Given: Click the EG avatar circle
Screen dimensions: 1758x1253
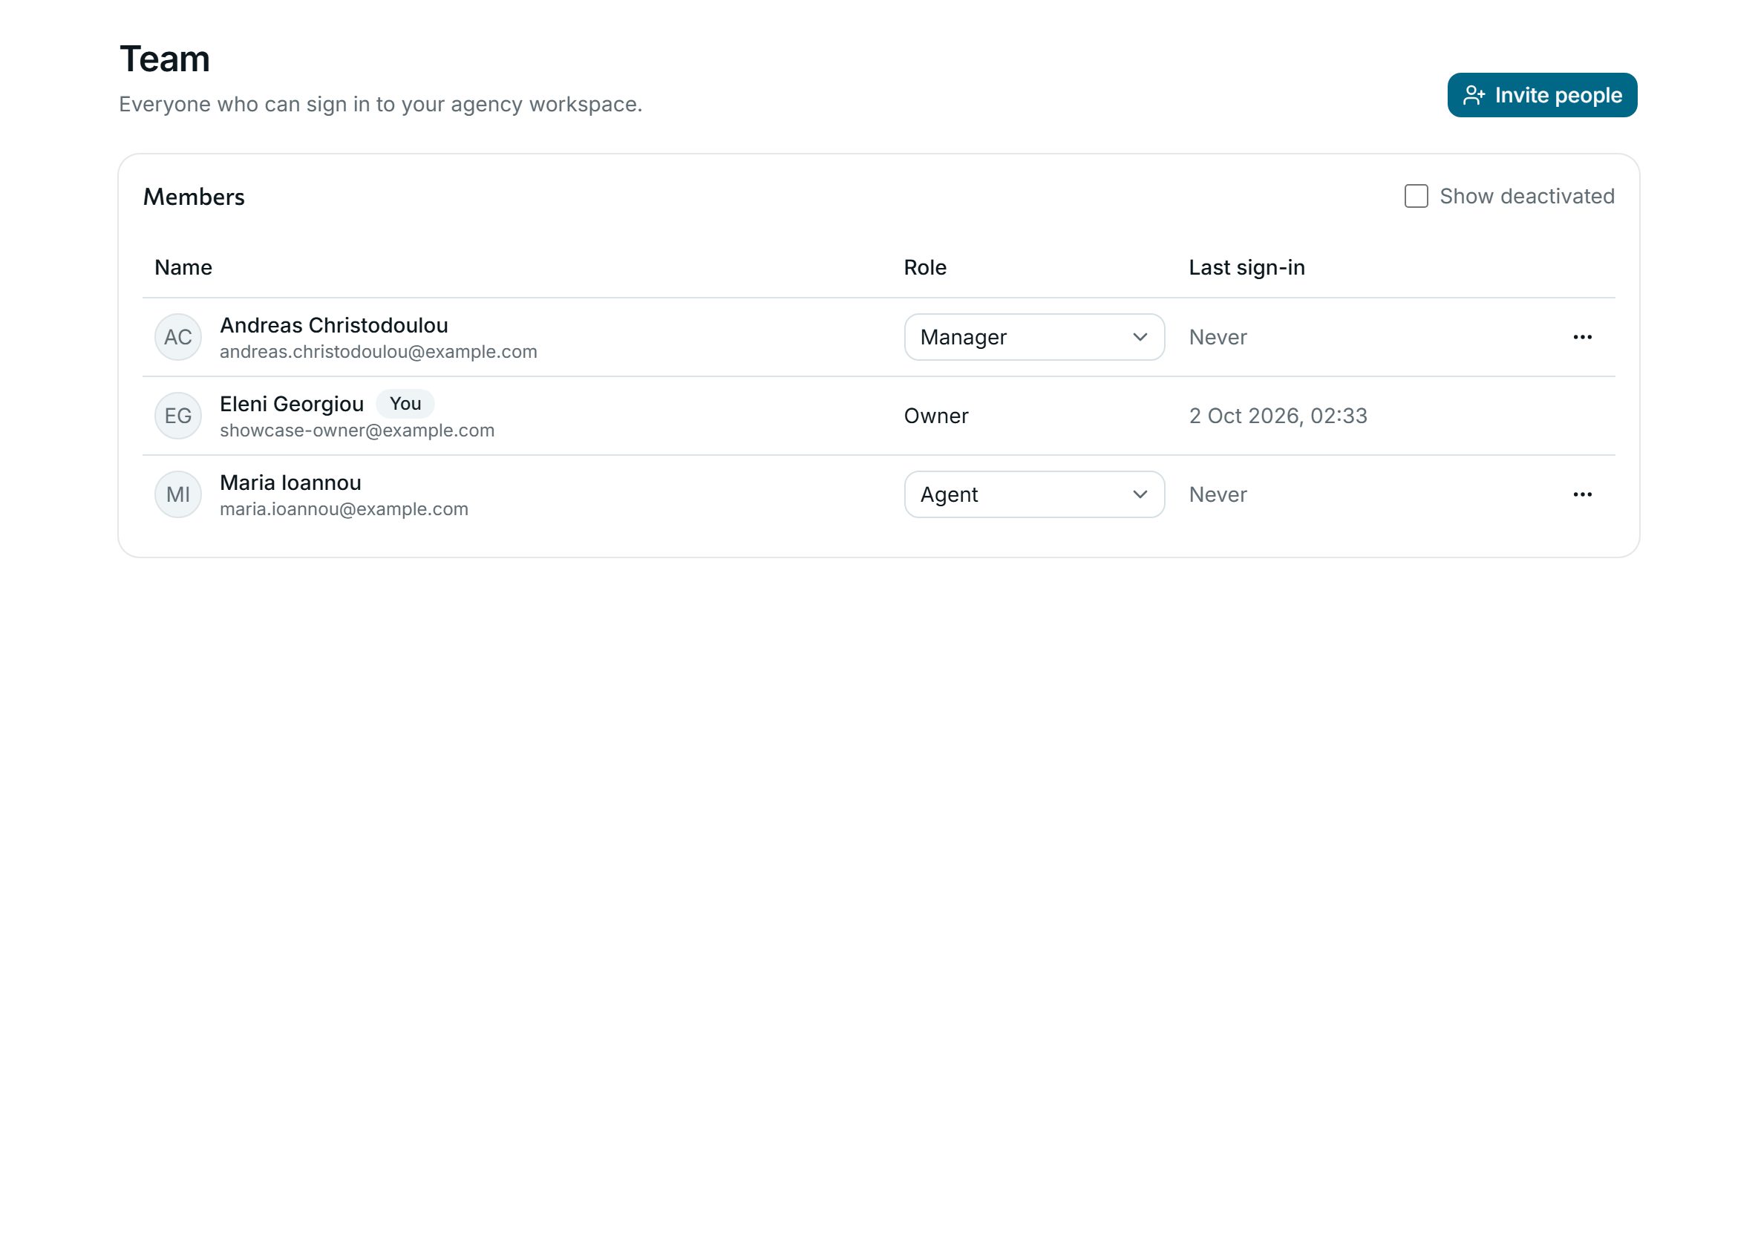Looking at the screenshot, I should [x=178, y=416].
